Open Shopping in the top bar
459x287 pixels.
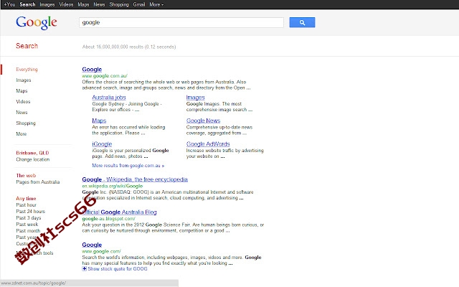[119, 4]
